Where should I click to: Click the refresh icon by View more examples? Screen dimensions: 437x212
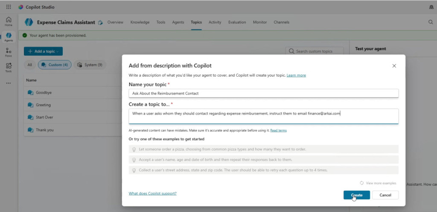tap(362, 183)
